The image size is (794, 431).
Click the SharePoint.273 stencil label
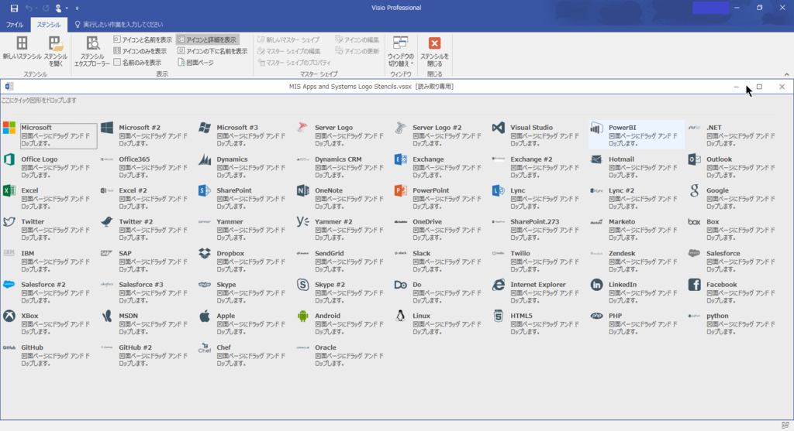click(534, 222)
